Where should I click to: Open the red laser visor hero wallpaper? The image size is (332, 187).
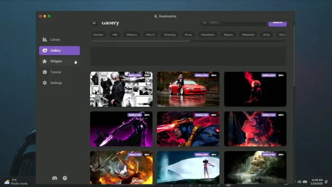188,129
